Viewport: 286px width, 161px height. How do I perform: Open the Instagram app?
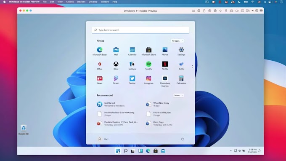point(148,80)
